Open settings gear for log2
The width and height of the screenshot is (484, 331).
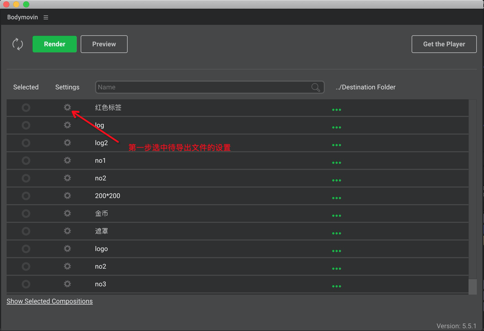pyautogui.click(x=67, y=143)
